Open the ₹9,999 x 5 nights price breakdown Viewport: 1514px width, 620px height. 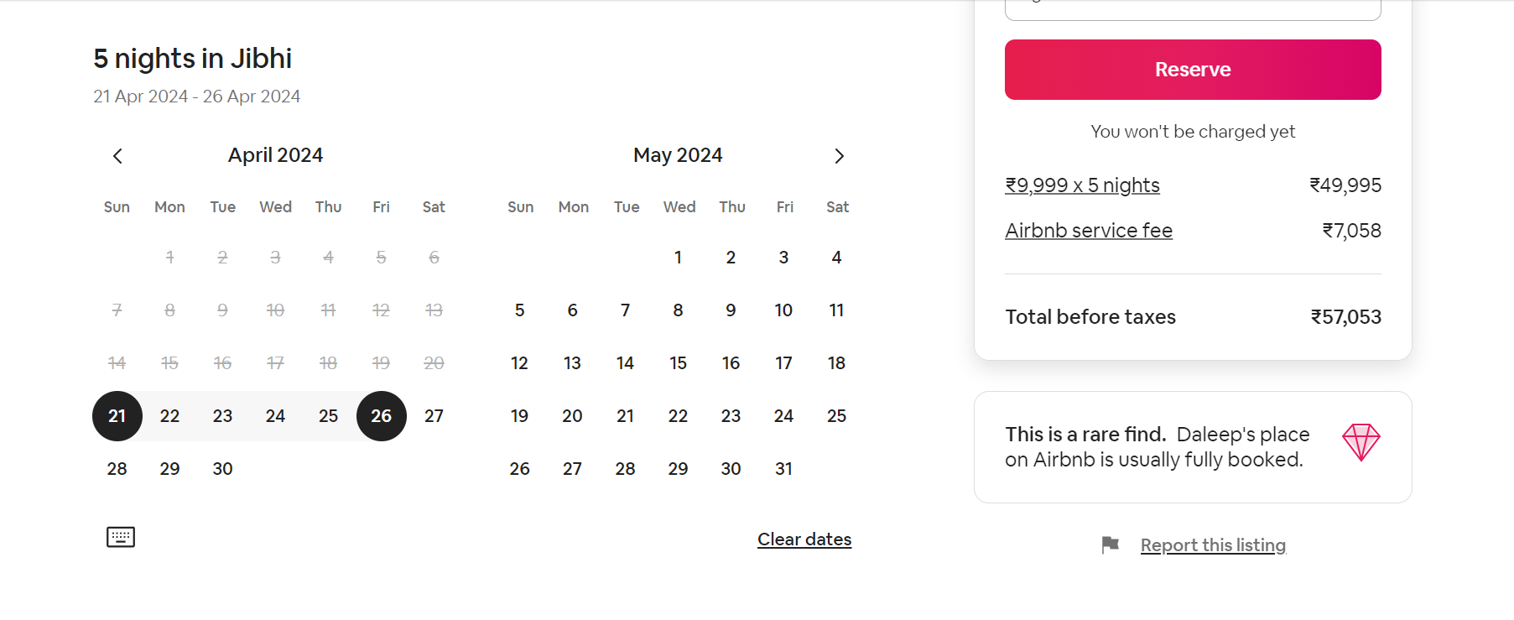[1082, 185]
